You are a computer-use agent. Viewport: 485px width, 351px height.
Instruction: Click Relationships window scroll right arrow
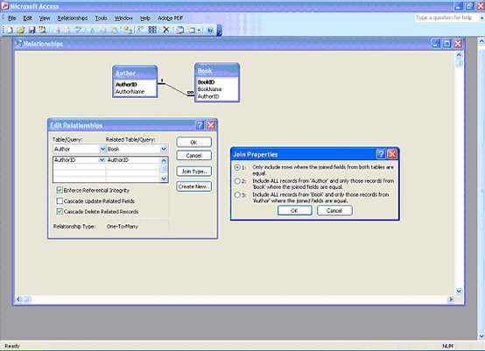point(451,299)
